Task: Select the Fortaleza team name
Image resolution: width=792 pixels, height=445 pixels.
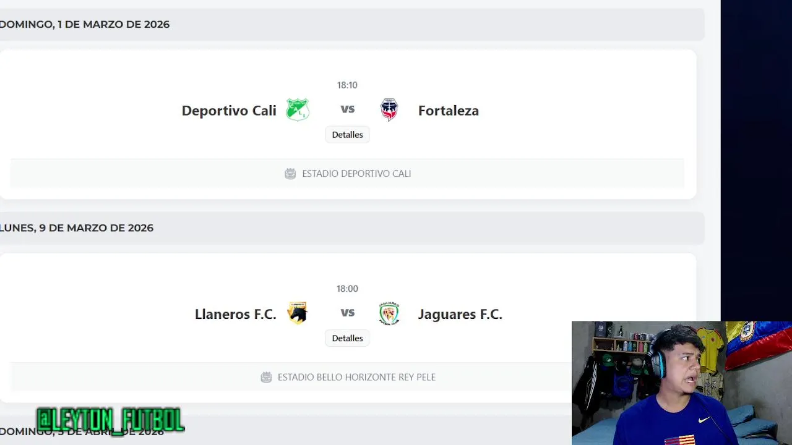Action: [x=448, y=111]
